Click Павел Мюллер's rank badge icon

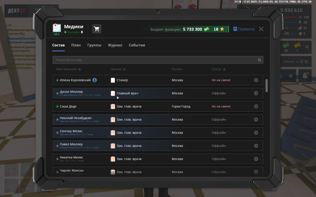tap(113, 146)
